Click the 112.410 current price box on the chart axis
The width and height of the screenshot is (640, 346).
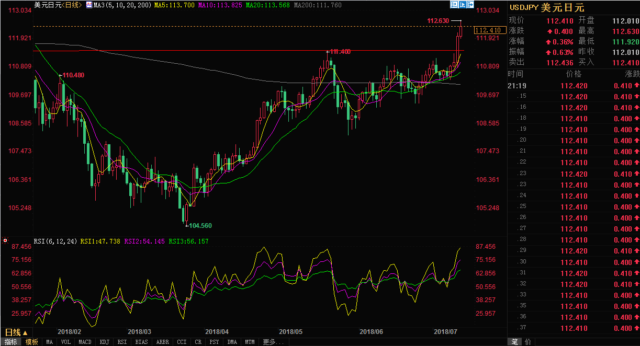click(x=489, y=30)
